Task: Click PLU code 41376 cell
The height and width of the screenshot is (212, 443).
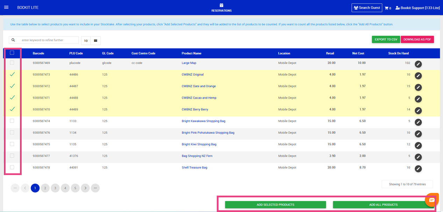Action: (74, 156)
